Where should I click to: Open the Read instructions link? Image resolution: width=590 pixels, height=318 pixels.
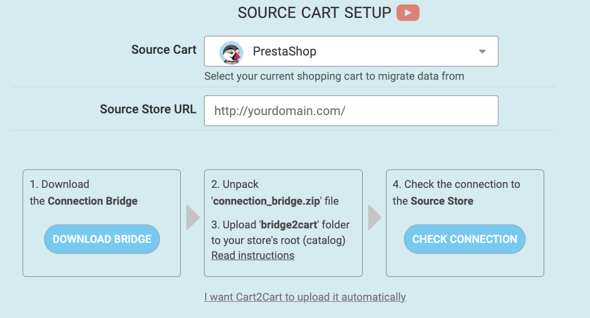click(253, 256)
